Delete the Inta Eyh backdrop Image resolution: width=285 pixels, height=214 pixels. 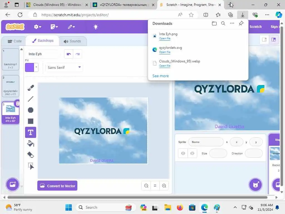click(18, 104)
